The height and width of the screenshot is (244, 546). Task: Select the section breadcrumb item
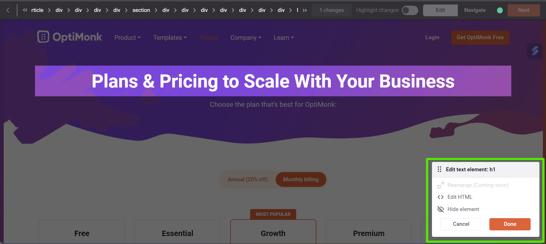click(x=141, y=10)
